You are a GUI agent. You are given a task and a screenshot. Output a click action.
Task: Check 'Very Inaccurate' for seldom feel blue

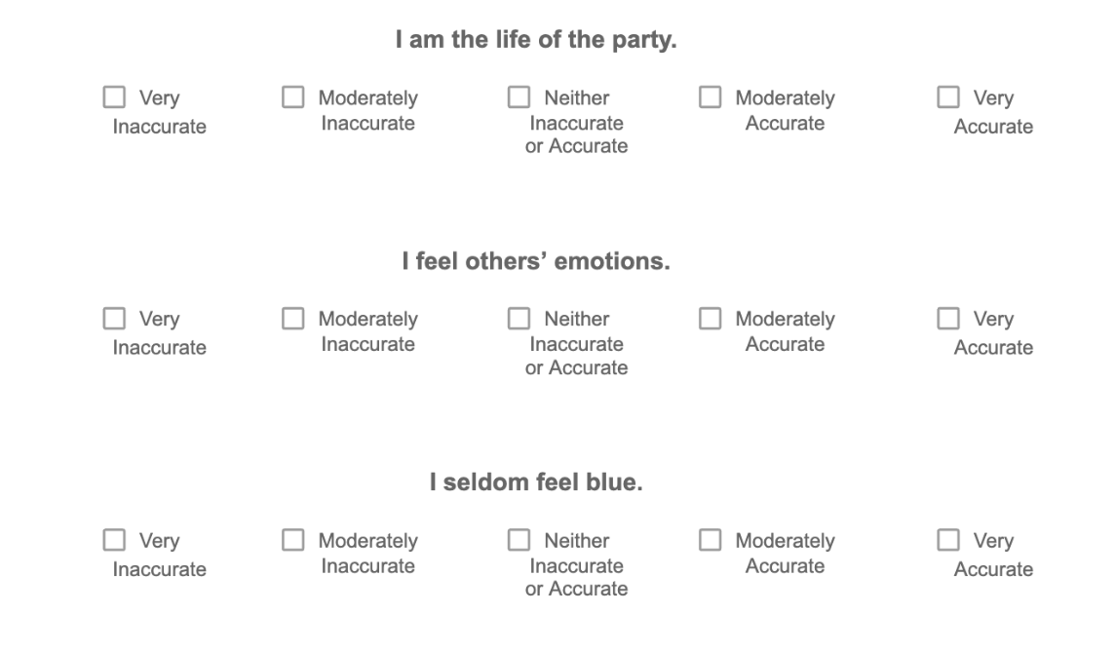(115, 540)
